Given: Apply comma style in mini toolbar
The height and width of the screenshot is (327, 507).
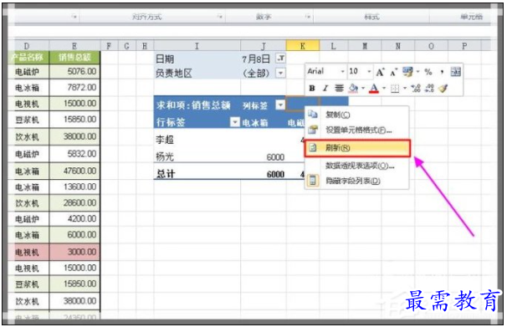Looking at the screenshot, I should pos(442,73).
